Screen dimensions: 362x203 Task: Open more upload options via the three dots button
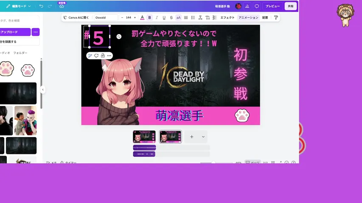pos(36,32)
